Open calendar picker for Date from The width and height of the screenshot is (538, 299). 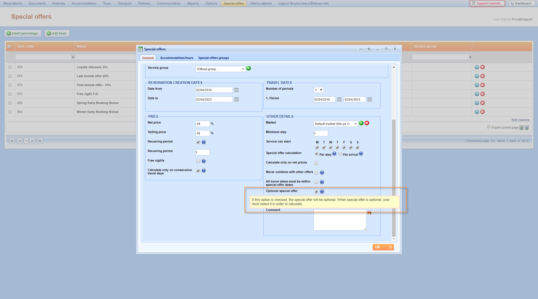pos(236,90)
